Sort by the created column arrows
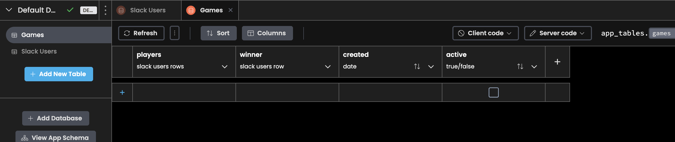This screenshot has height=142, width=675. [417, 66]
